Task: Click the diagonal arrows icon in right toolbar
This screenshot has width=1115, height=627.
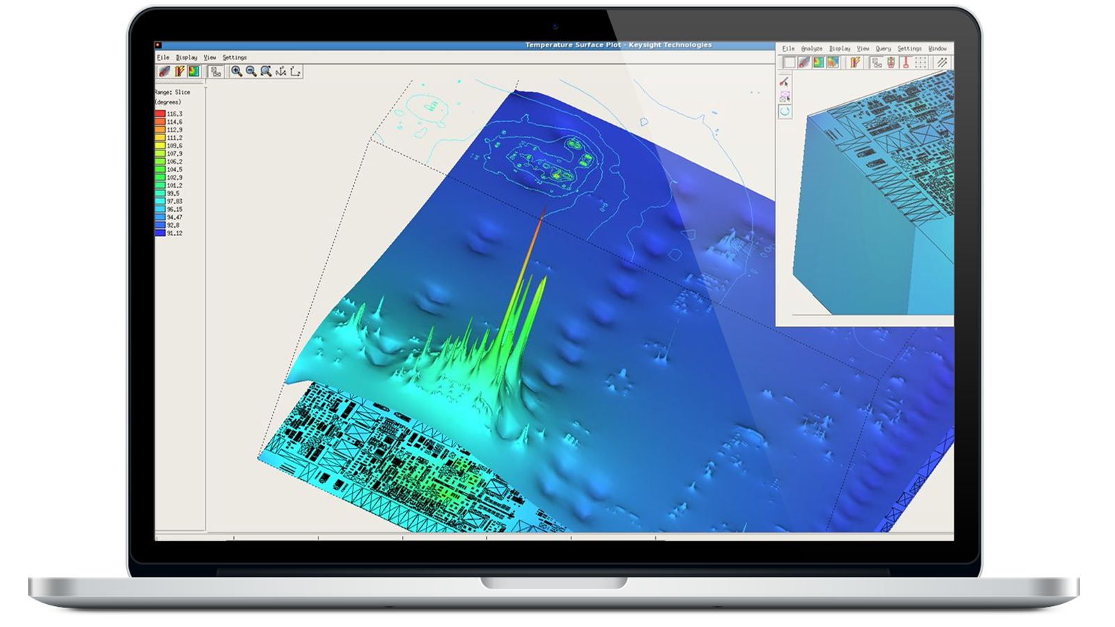Action: pos(942,63)
